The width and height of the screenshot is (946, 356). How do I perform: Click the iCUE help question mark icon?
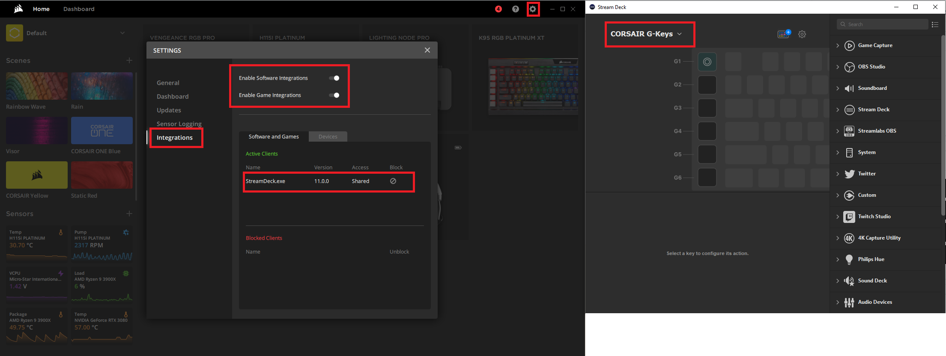point(516,9)
